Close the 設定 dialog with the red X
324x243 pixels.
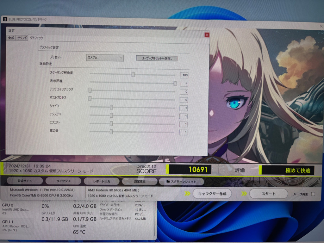[x=207, y=35]
